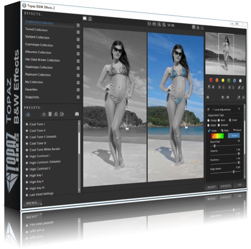Click the Undo icon in Local Adjustment
The height and width of the screenshot is (249, 251).
(x=209, y=131)
